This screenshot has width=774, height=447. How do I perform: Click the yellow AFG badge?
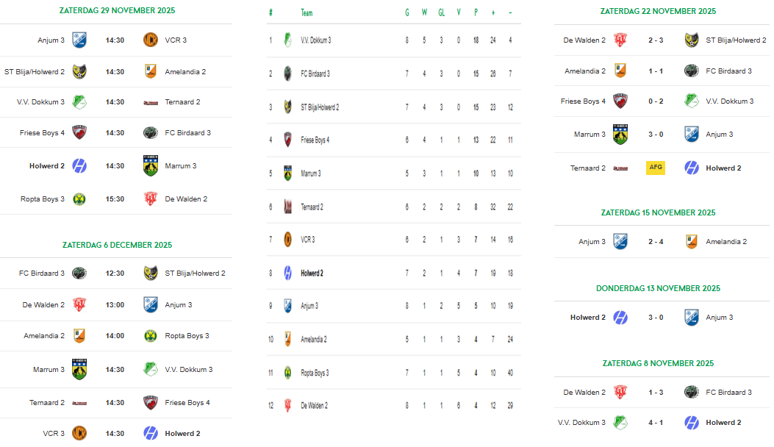pos(656,168)
